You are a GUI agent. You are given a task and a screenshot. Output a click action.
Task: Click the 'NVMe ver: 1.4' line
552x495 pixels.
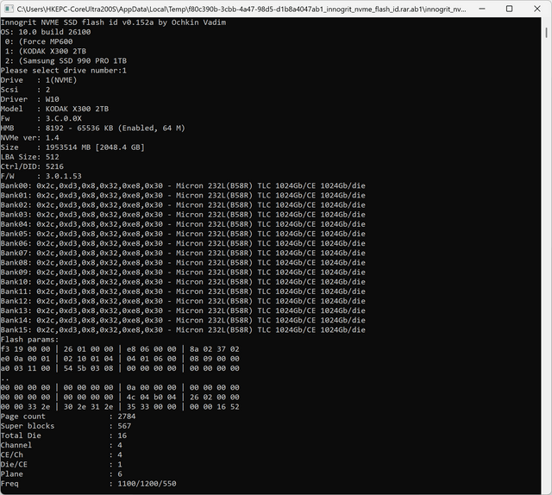30,138
